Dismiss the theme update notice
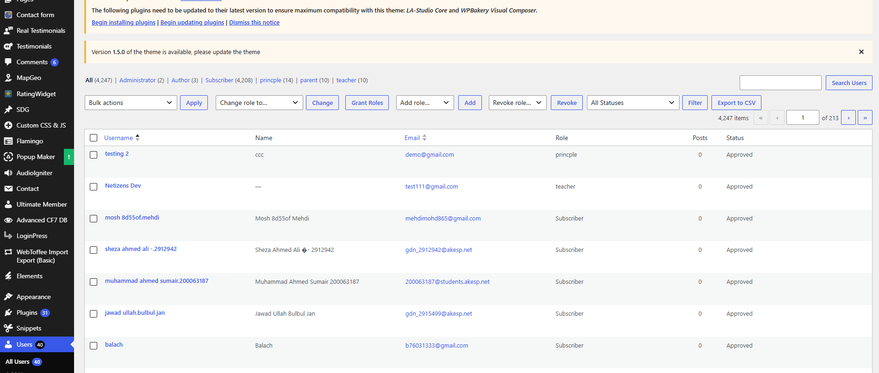Image resolution: width=879 pixels, height=373 pixels. (x=861, y=52)
